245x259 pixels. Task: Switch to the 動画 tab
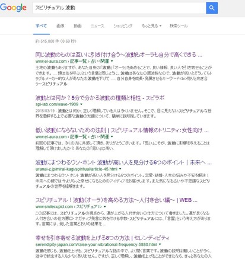click(78, 26)
